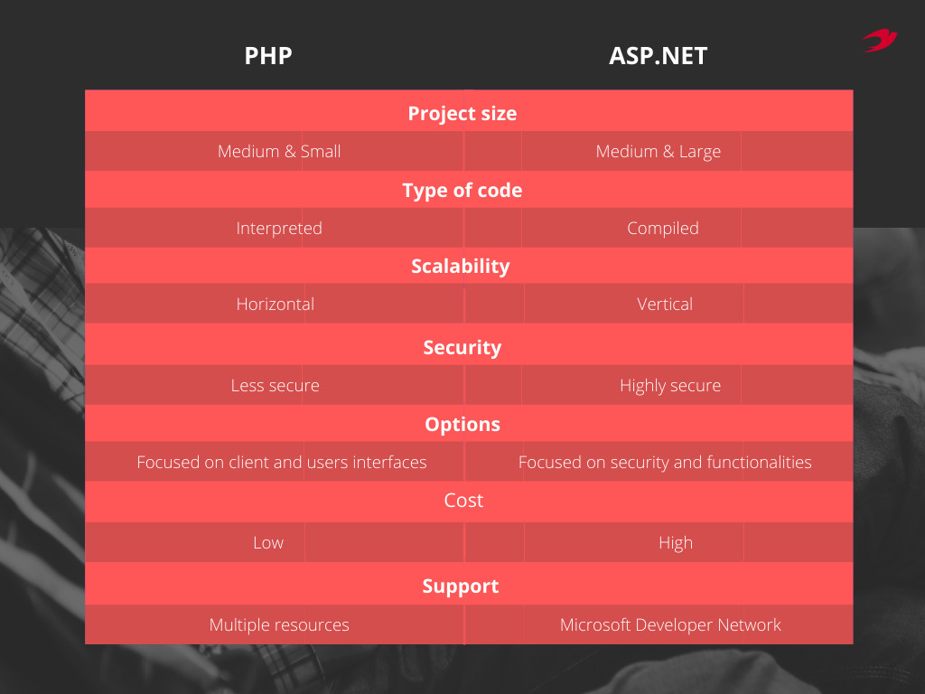Image resolution: width=925 pixels, height=694 pixels.
Task: Click the Microsoft Developer Network cell
Action: click(x=670, y=625)
